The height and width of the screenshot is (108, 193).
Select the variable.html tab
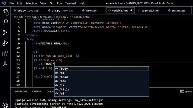click(x=120, y=11)
